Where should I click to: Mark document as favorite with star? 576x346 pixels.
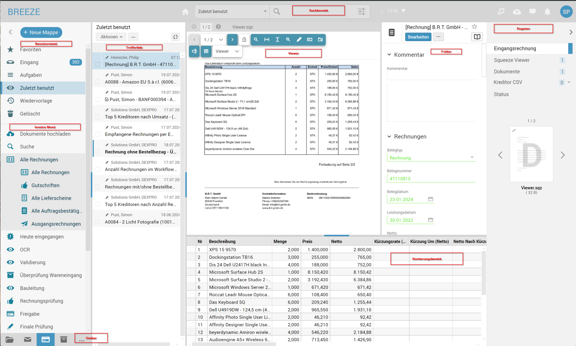(x=475, y=27)
